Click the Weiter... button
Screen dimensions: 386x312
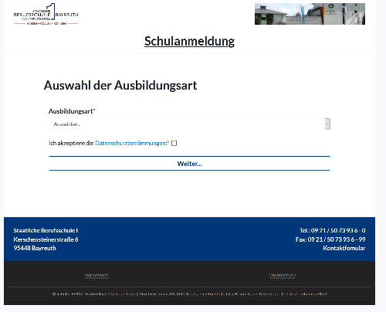[x=189, y=164]
